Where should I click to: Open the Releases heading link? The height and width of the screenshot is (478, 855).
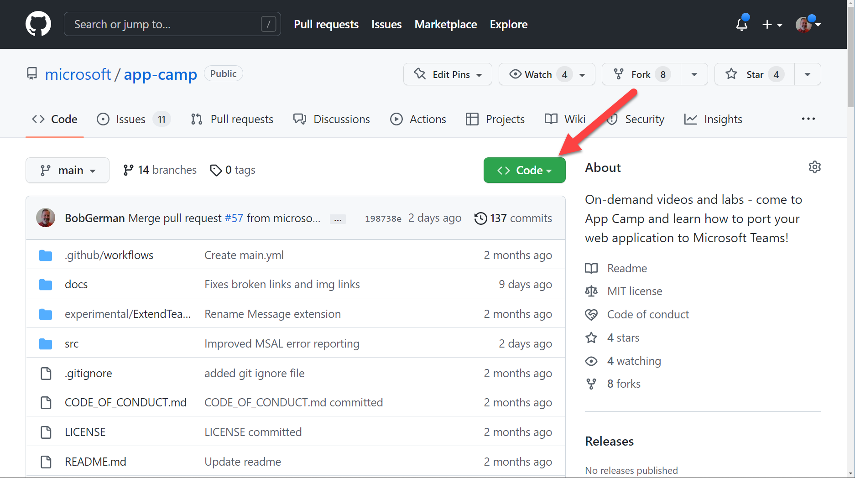point(610,441)
